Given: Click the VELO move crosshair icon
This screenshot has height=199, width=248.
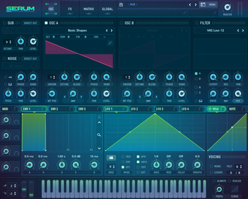Looking at the screenshot, I should (210, 109).
